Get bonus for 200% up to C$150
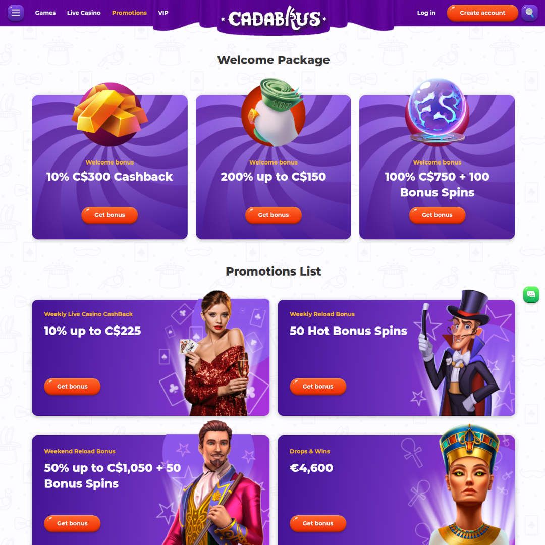The height and width of the screenshot is (545, 545). click(x=273, y=215)
